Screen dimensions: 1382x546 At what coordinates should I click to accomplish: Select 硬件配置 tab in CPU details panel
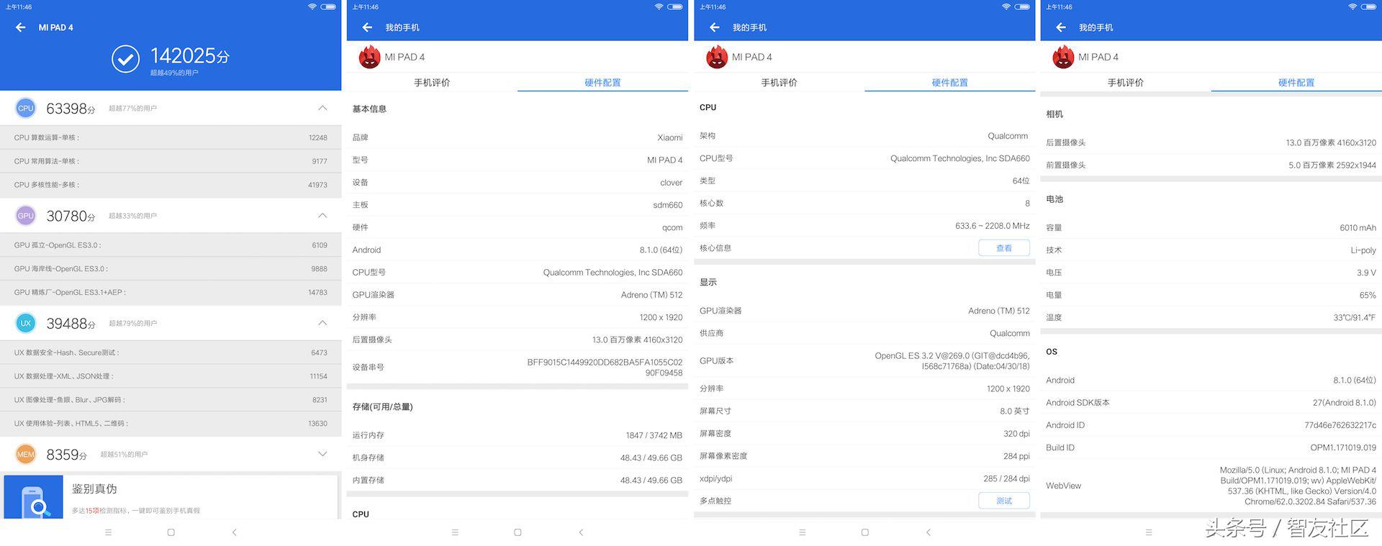(x=950, y=82)
